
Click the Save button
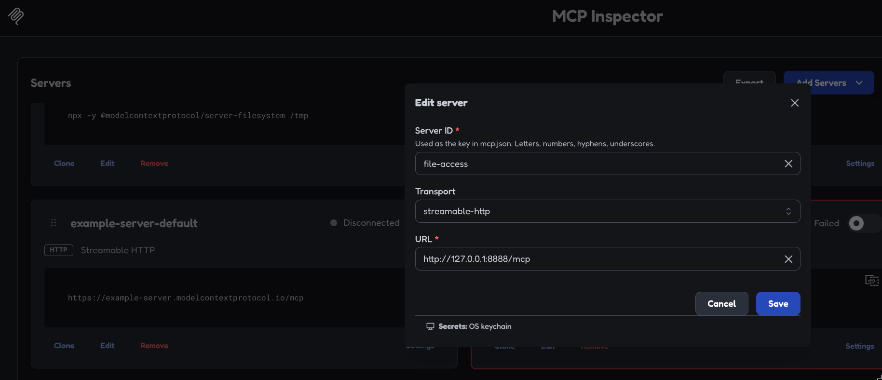pyautogui.click(x=778, y=304)
